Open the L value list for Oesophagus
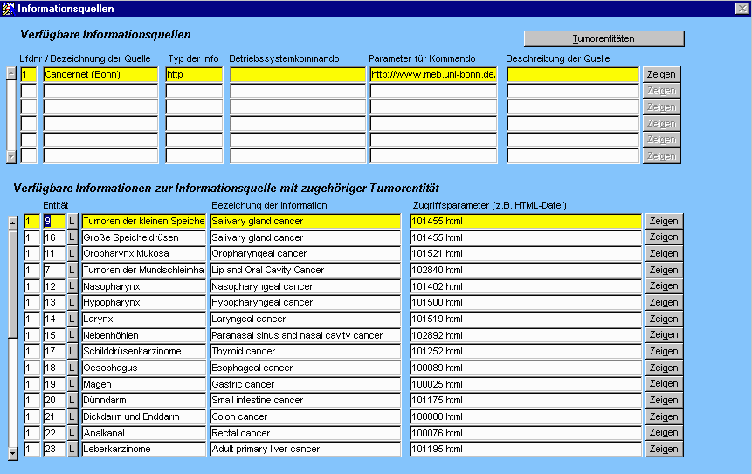The width and height of the screenshot is (752, 474). pyautogui.click(x=72, y=368)
